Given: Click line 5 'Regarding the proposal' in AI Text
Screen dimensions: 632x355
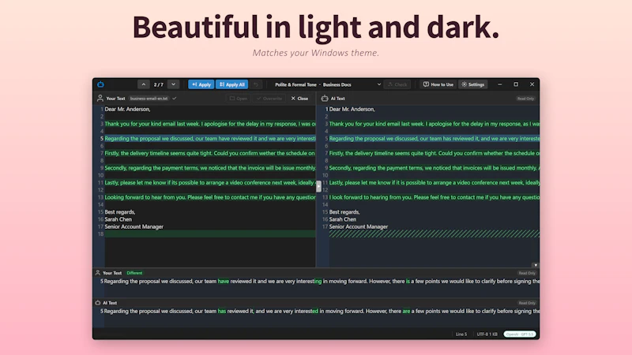Looking at the screenshot, I should 434,139.
